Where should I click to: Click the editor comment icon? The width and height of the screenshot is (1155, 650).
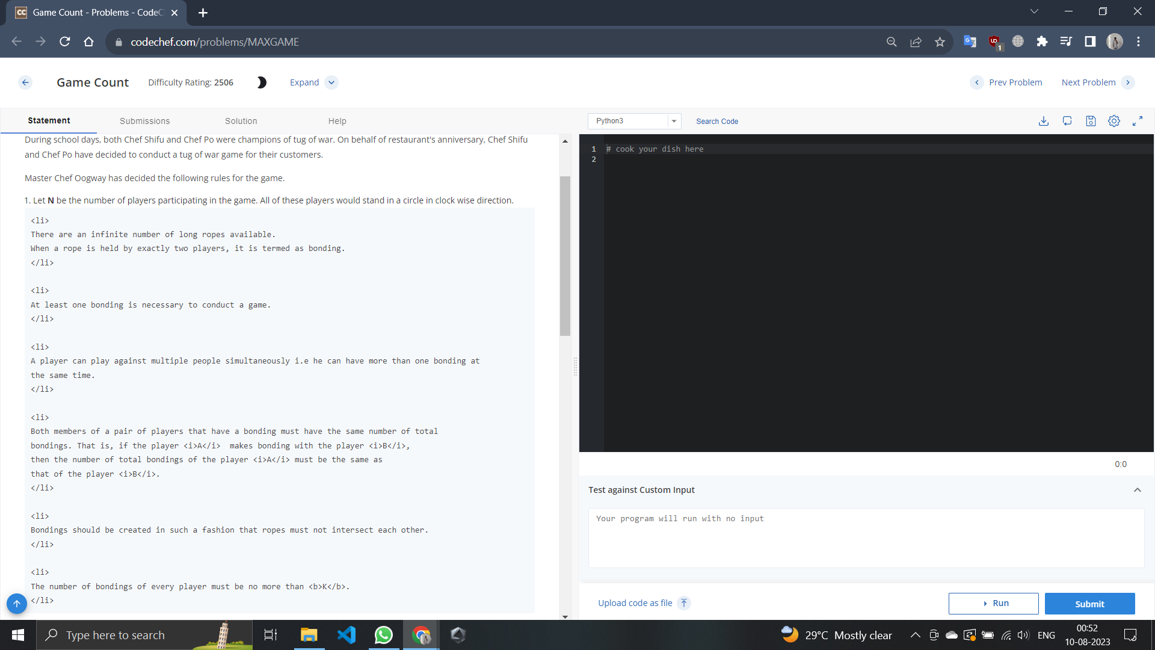[1067, 121]
